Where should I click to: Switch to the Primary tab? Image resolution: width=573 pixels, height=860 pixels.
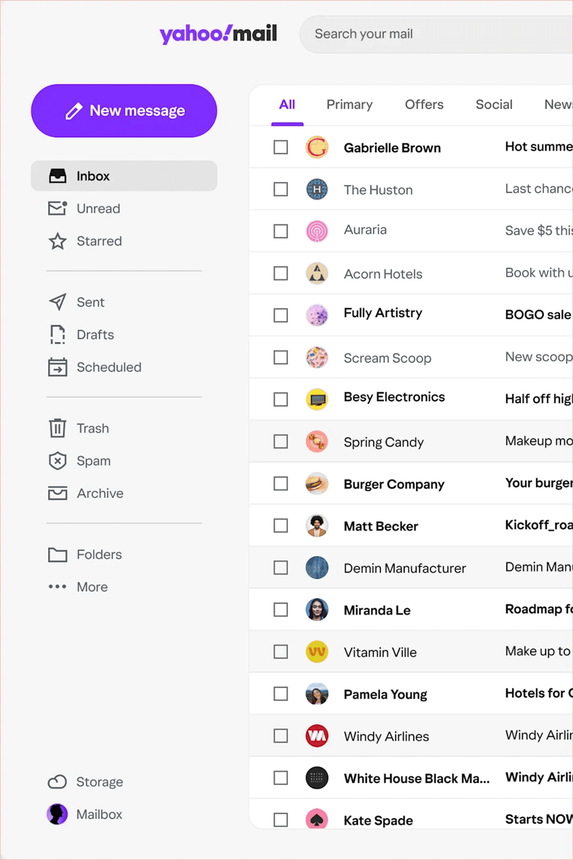point(350,104)
